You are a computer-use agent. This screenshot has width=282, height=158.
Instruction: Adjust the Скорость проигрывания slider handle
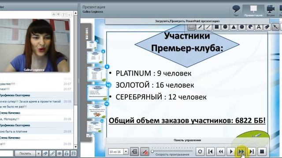pyautogui.click(x=152, y=151)
